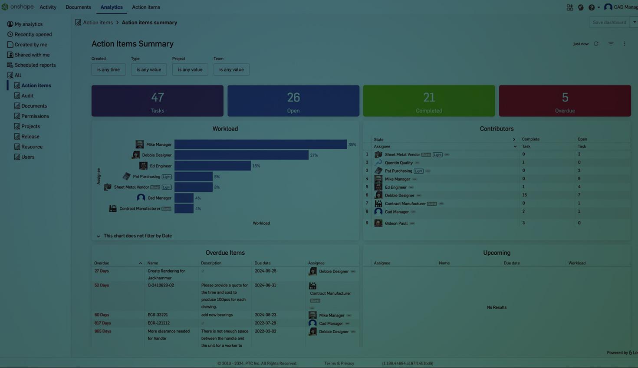Image resolution: width=638 pixels, height=368 pixels.
Task: Open the Team filter dropdown
Action: 231,69
